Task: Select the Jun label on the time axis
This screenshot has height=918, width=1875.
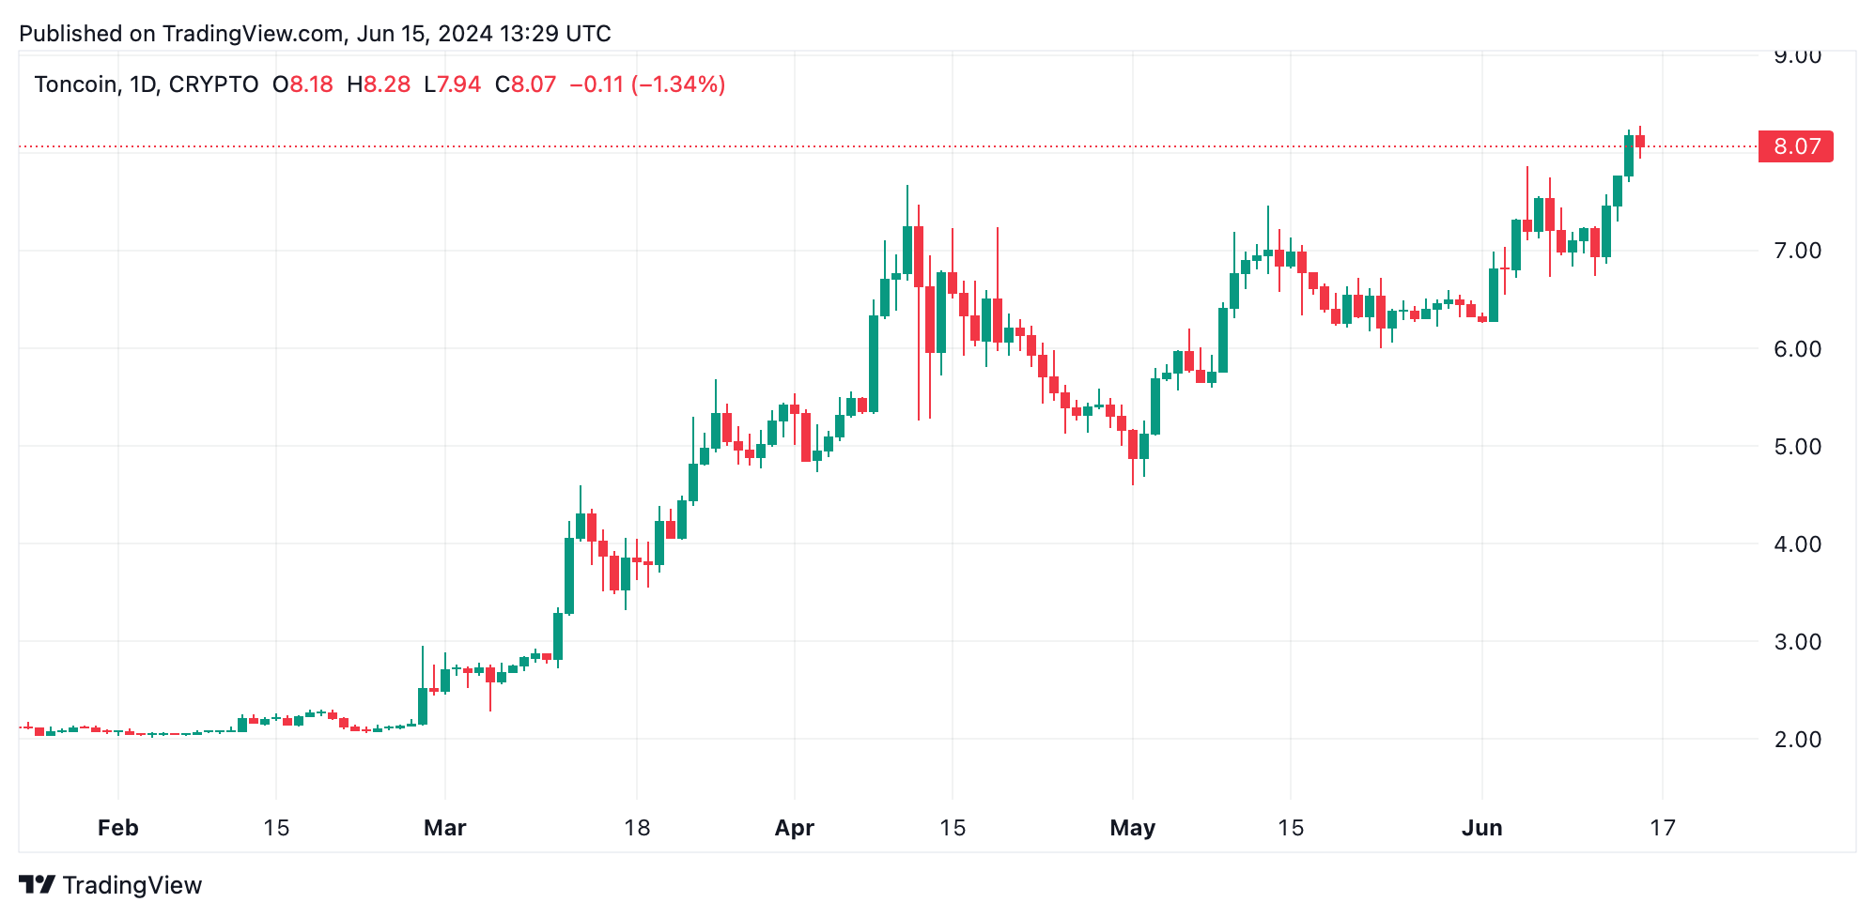Action: 1482,828
